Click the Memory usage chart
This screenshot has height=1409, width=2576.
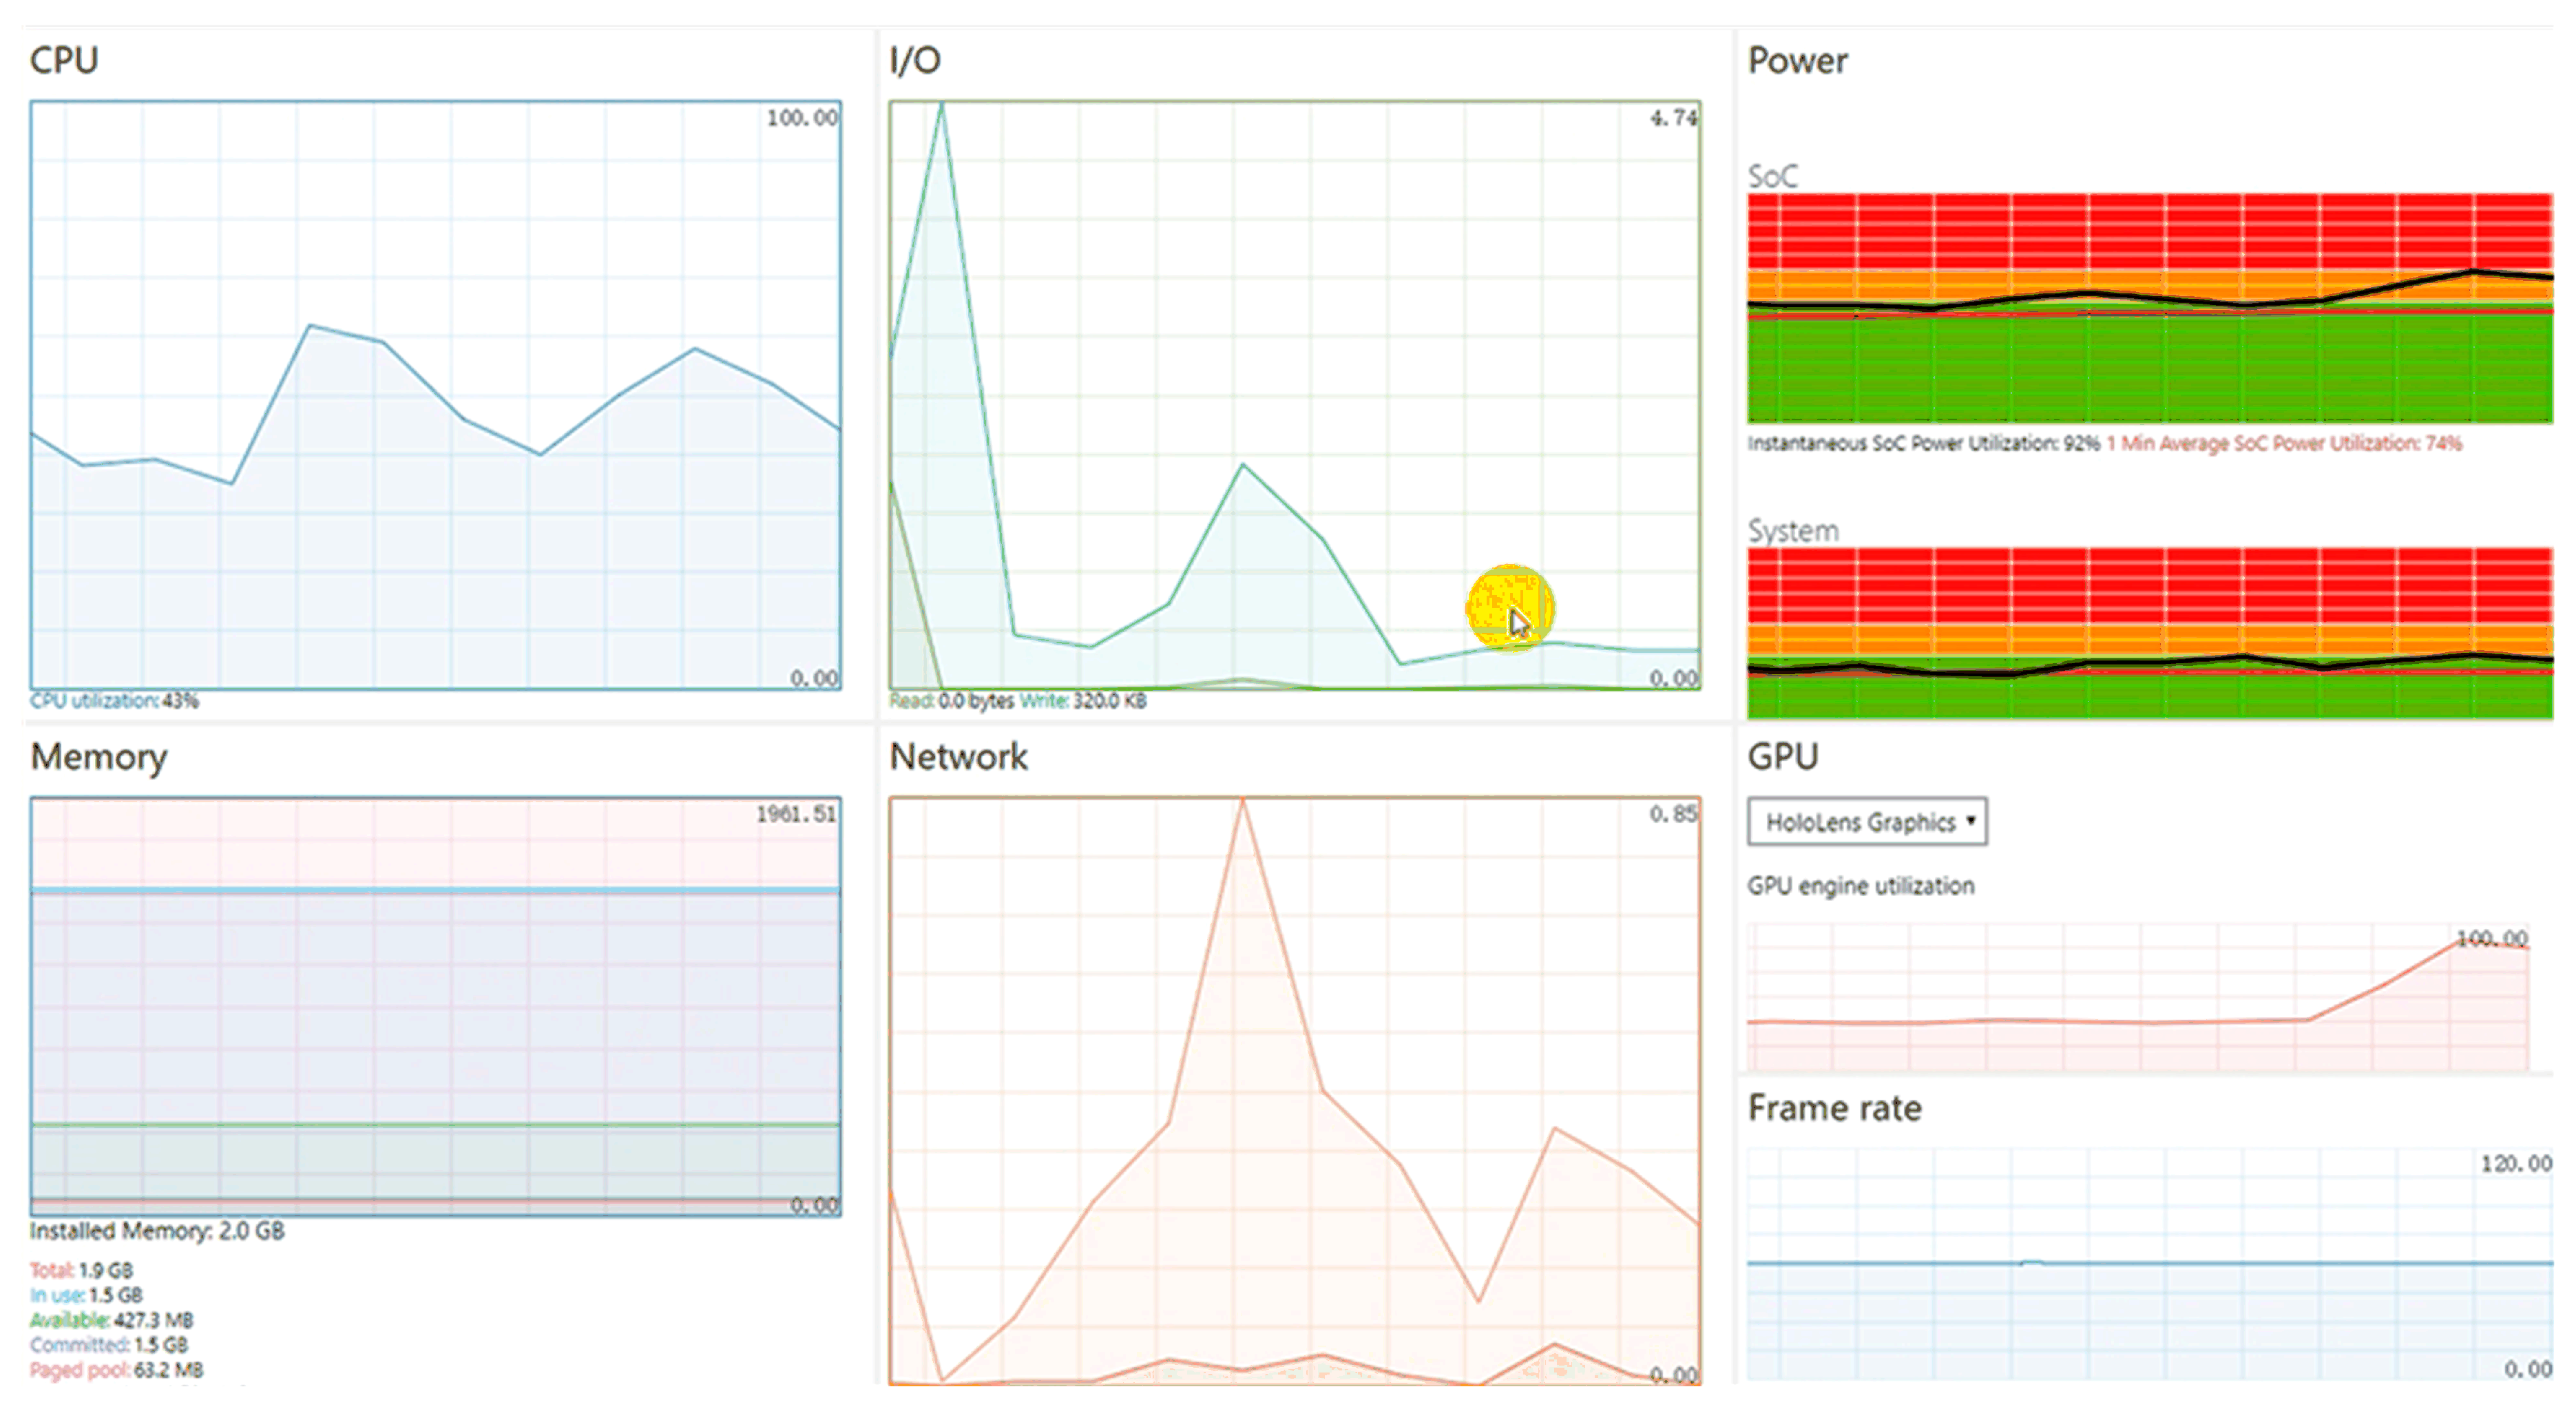[435, 1005]
